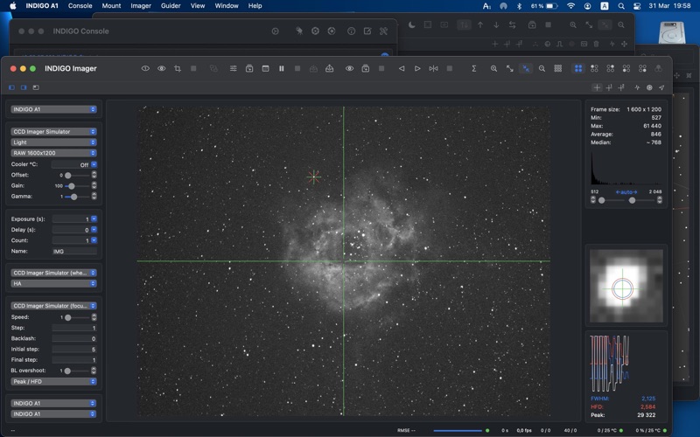This screenshot has width=700, height=437.
Task: Open the Imager menu in menu bar
Action: pyautogui.click(x=140, y=6)
